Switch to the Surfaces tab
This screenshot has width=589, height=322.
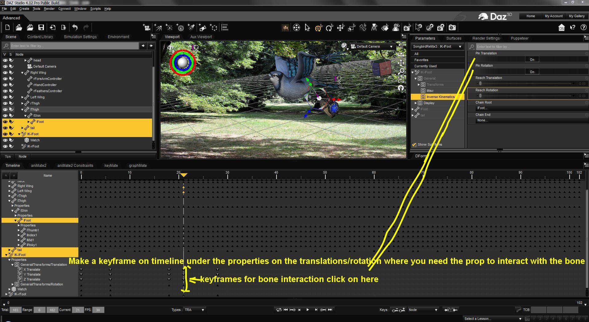coord(454,38)
